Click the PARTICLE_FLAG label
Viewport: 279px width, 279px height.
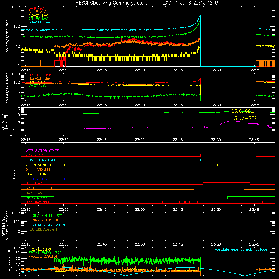39,188
